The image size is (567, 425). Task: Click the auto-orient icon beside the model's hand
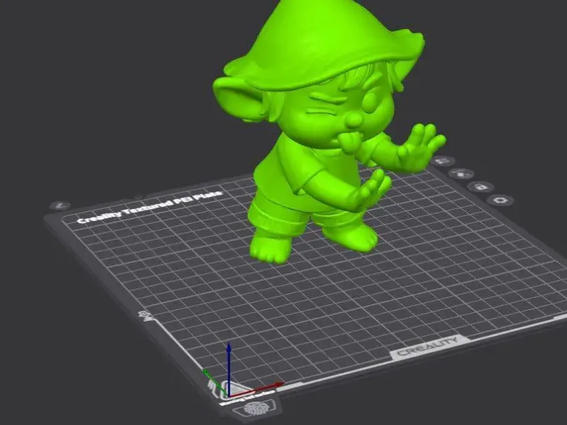[x=443, y=161]
